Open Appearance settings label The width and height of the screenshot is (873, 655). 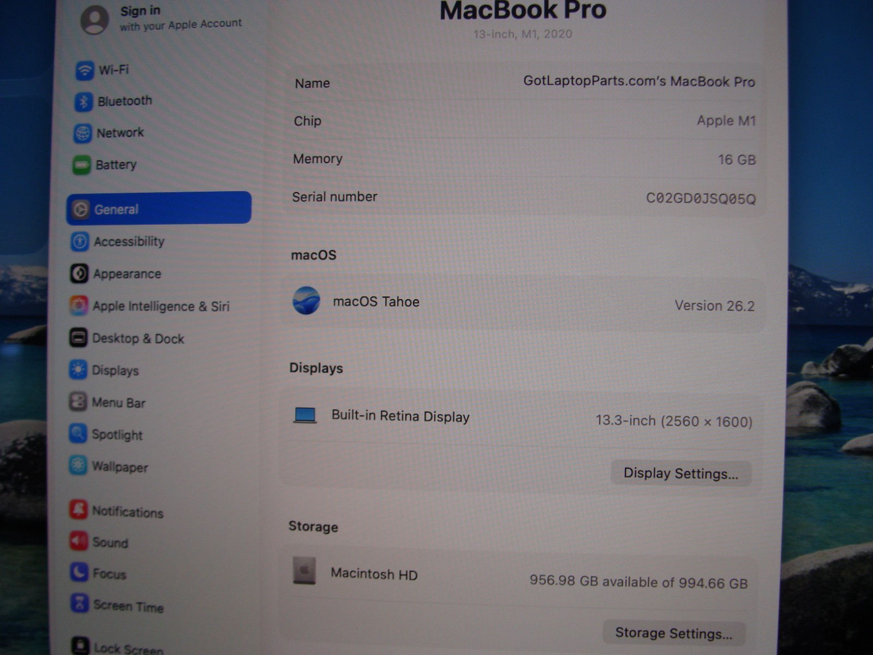127,274
